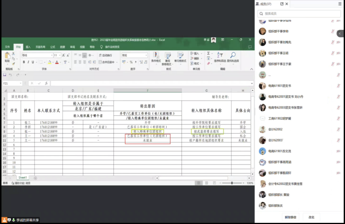Click the 改名 rename button

[x=311, y=217]
